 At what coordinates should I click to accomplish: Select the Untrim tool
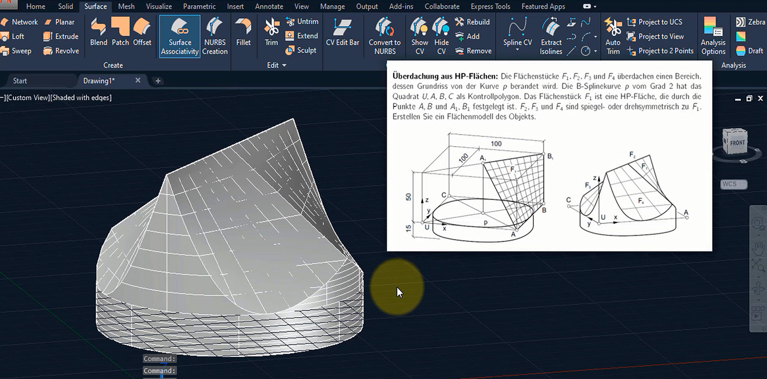tap(302, 21)
